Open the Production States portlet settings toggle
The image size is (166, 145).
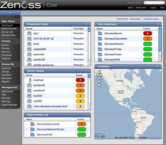86,24
